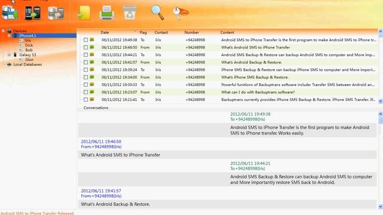Click the conversation timestamp 2012/06/11 19:46:50

click(x=101, y=142)
